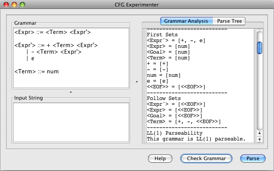Click the red close window button
Viewport: 274px width, 171px height.
[x=6, y=5]
